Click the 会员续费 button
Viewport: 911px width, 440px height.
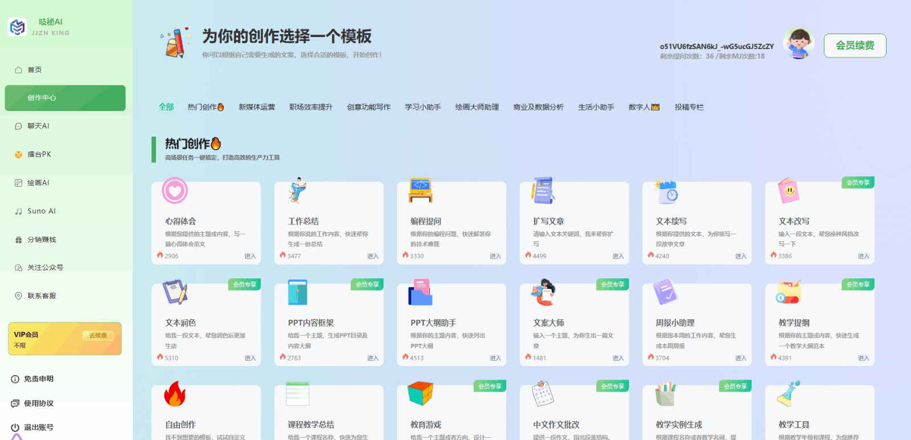[855, 46]
